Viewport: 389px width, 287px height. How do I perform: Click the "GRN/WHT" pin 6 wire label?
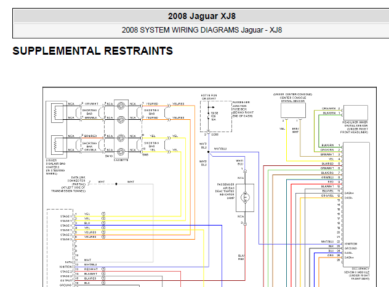(327, 168)
